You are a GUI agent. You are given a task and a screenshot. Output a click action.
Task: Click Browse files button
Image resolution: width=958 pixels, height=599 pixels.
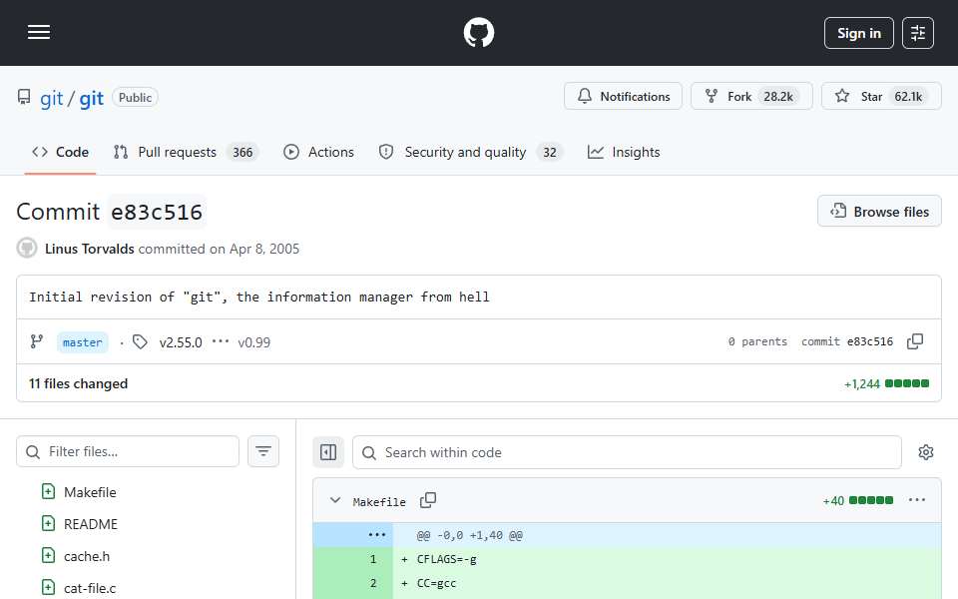point(879,212)
